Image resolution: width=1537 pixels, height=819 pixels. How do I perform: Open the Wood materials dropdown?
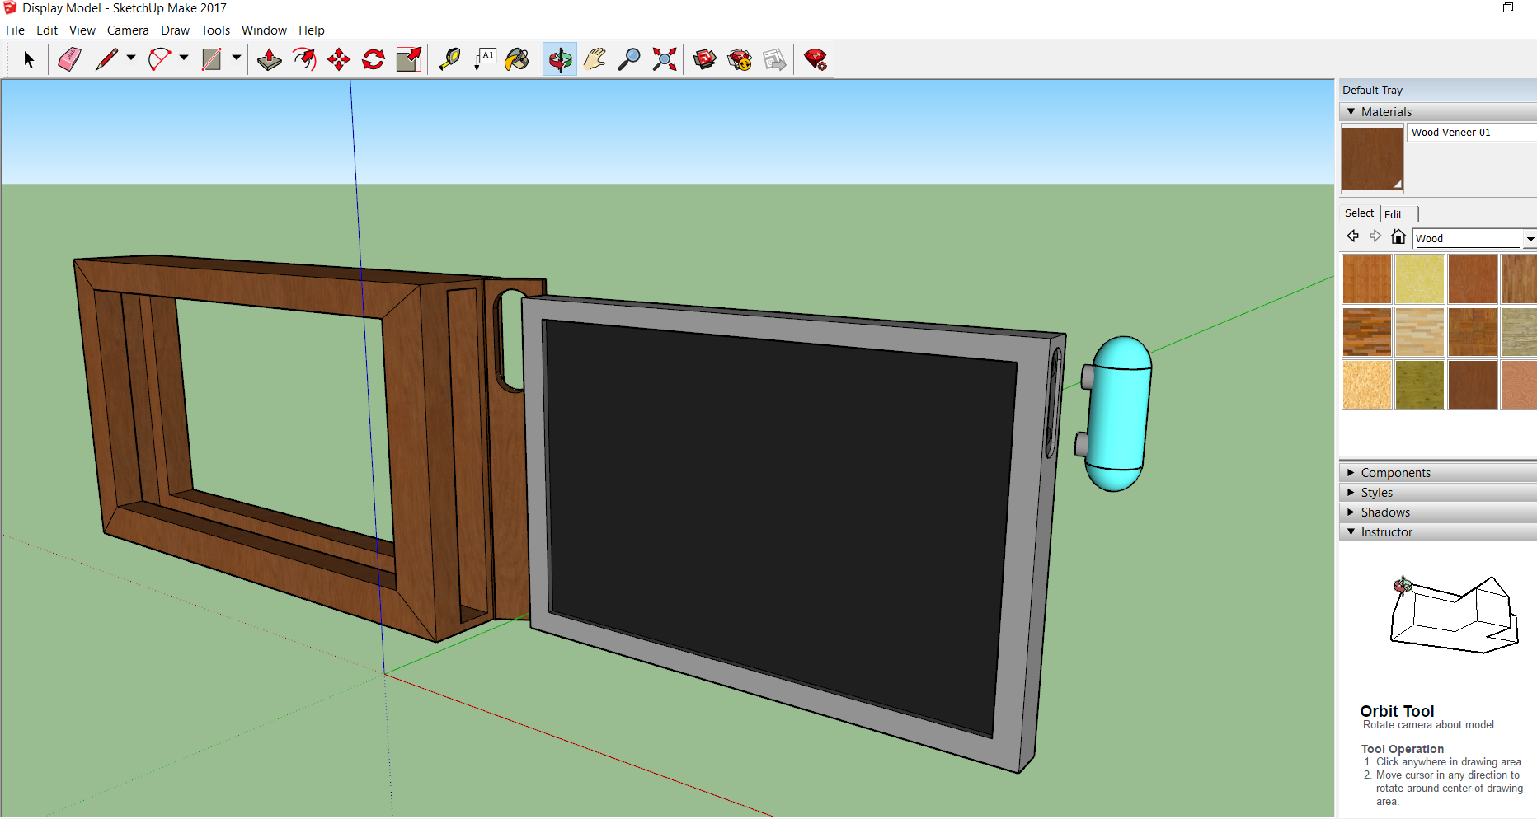point(1531,238)
